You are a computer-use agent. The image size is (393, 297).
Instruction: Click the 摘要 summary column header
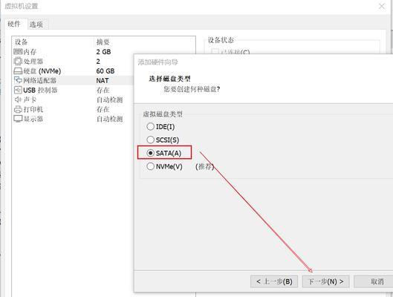103,42
